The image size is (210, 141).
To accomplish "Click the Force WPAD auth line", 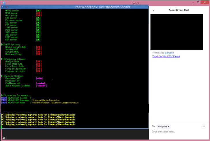I will [23, 64].
